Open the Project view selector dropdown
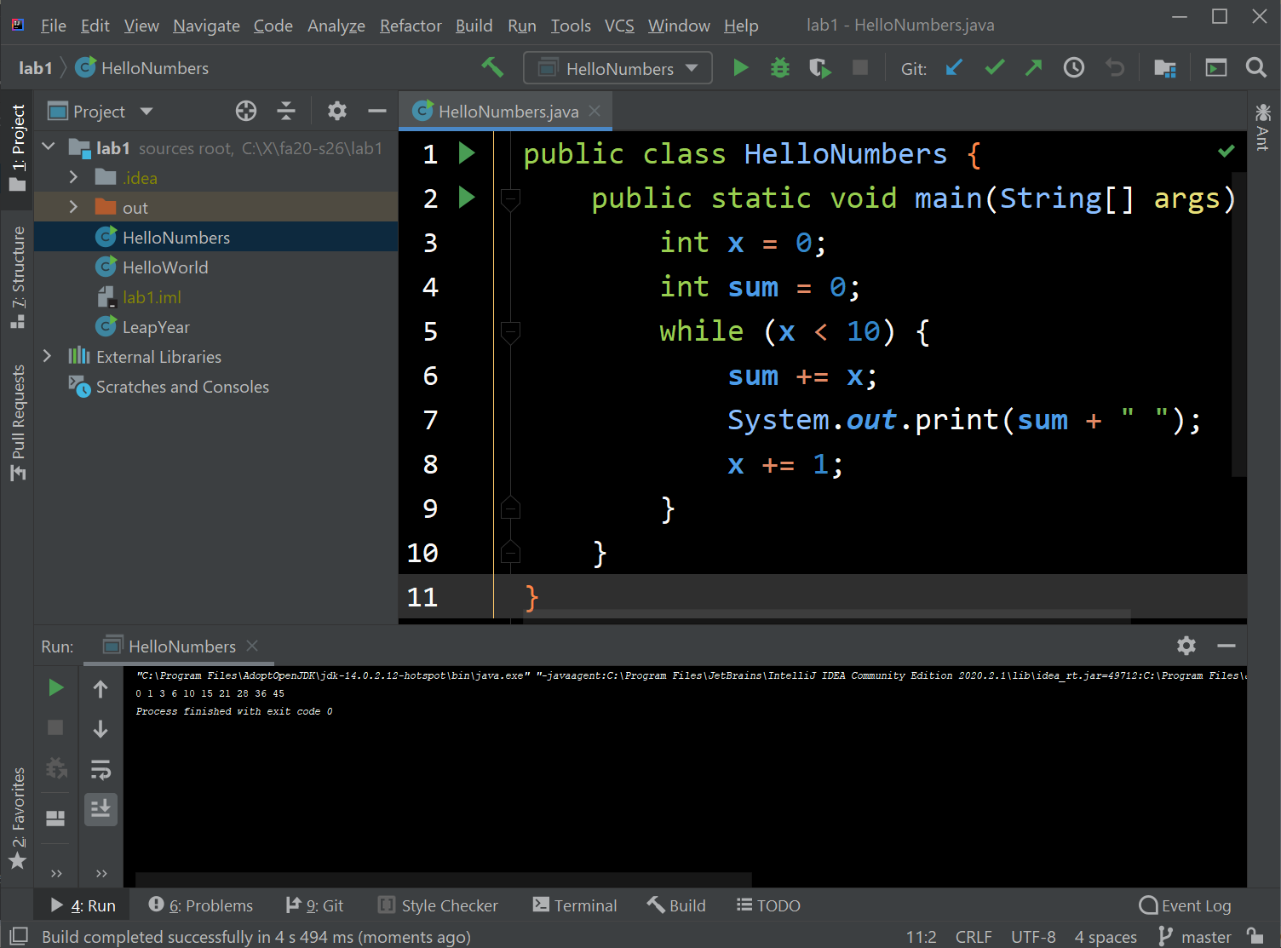Viewport: 1281px width, 948px height. pos(101,112)
